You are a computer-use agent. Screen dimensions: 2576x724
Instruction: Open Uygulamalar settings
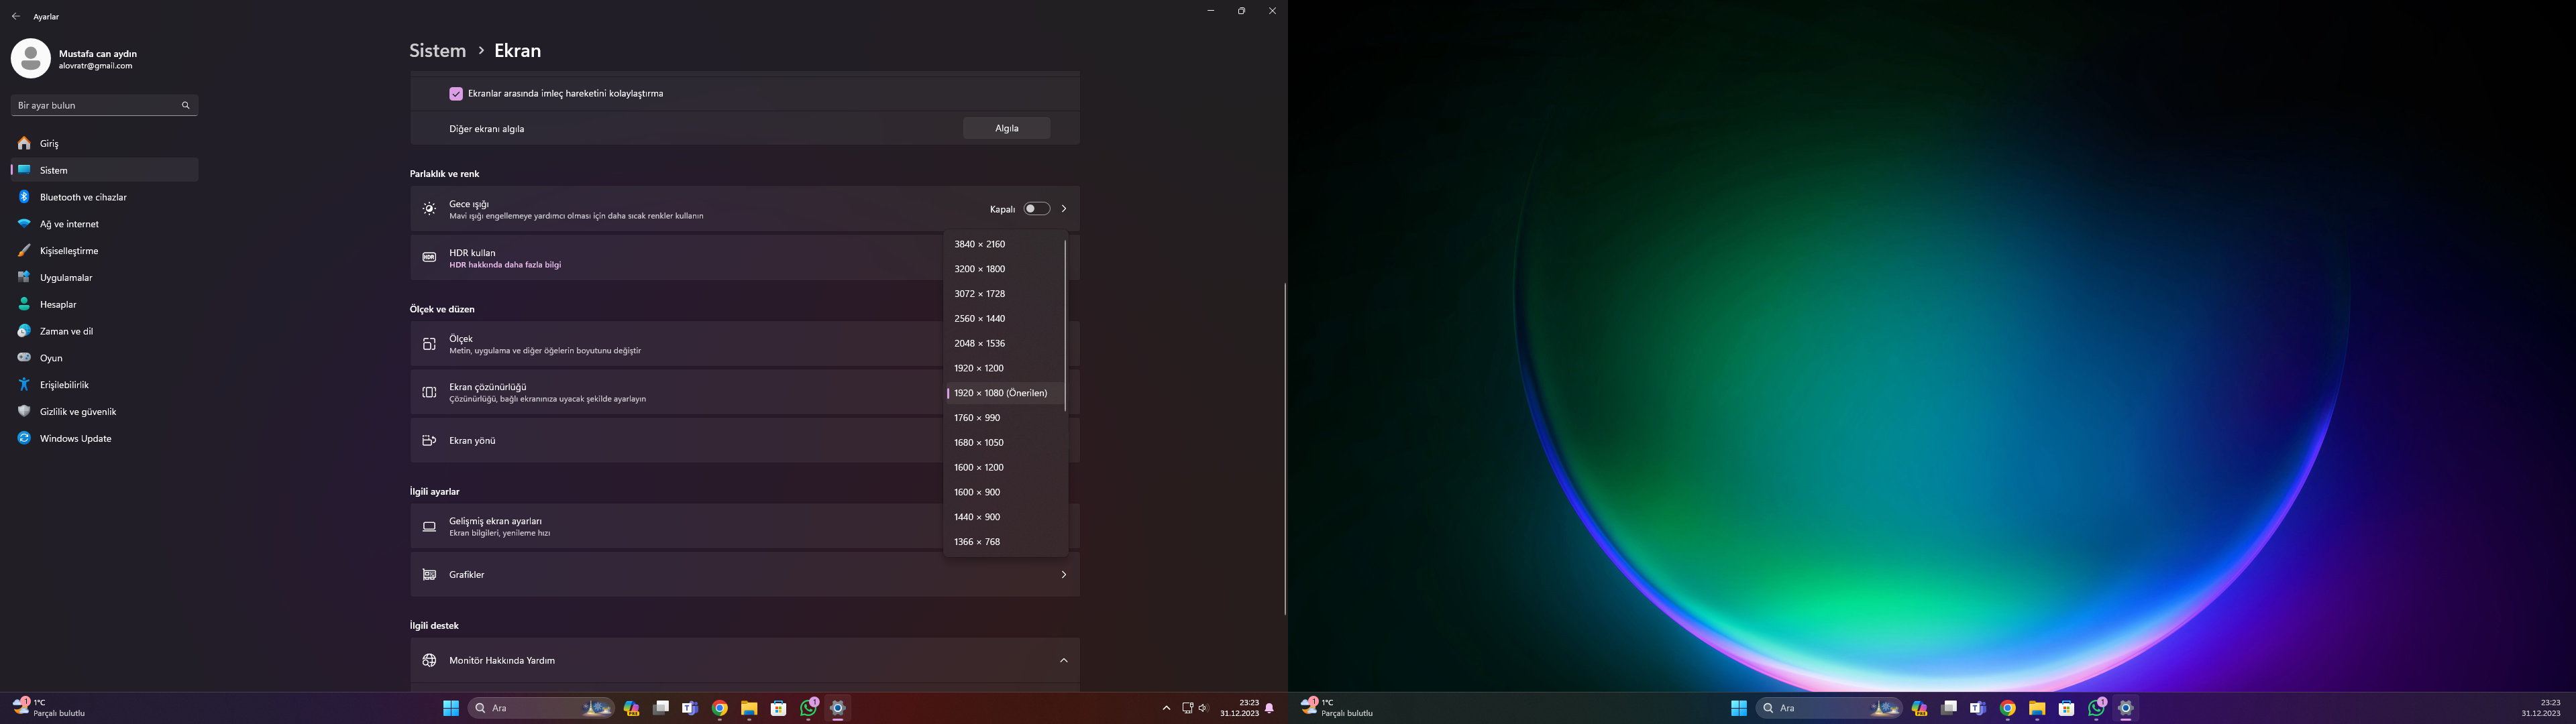click(104, 278)
